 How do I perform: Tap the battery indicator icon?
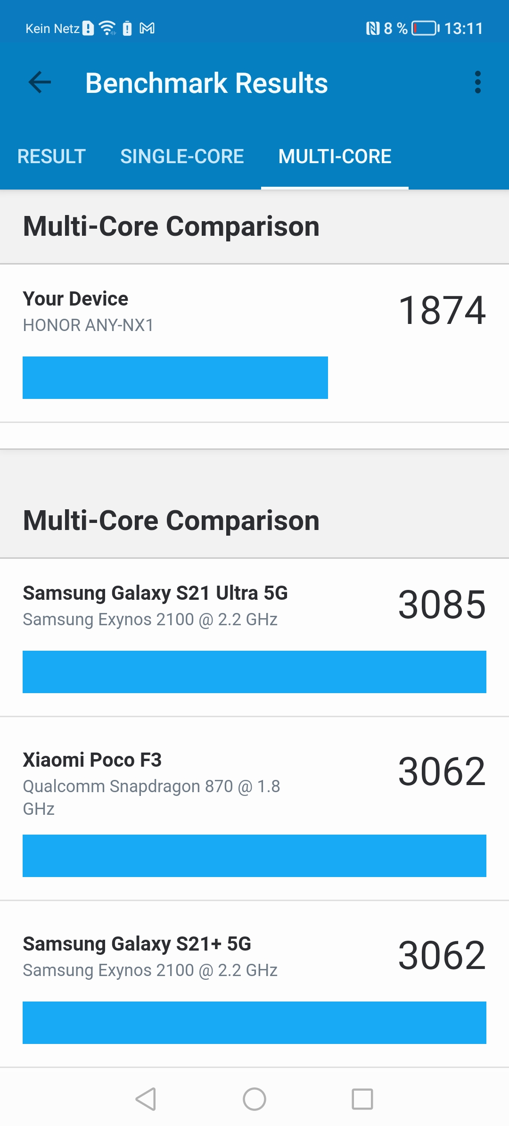pos(425,28)
